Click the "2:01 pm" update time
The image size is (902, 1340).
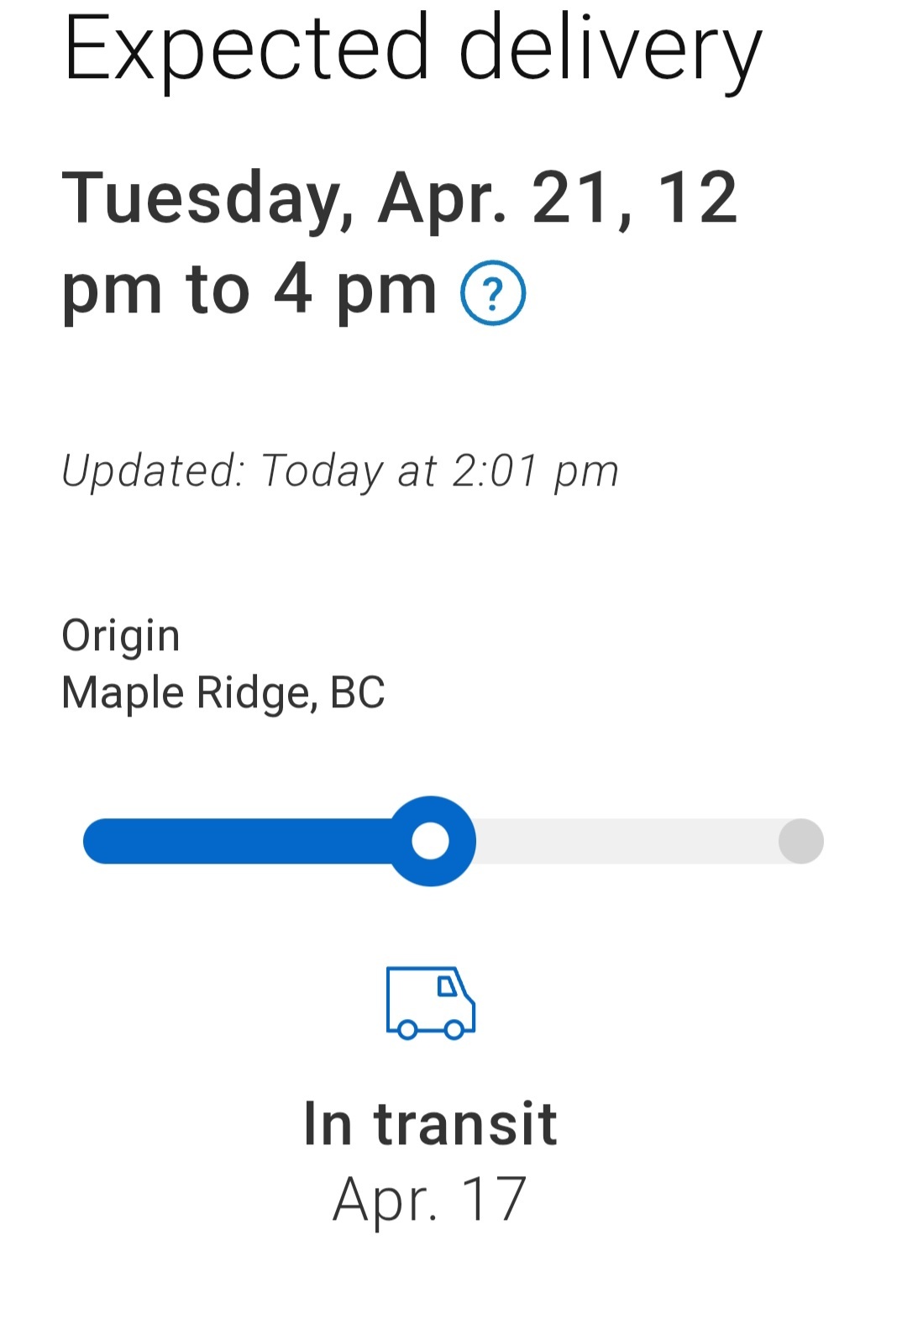535,470
